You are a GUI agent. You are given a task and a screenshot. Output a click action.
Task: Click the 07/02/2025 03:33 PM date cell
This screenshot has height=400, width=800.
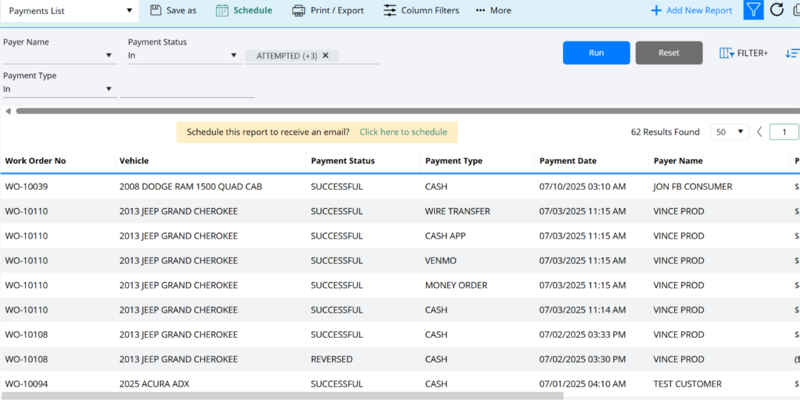pos(583,335)
